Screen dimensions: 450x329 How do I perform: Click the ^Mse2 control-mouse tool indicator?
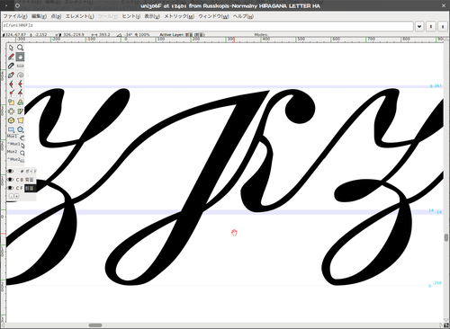click(15, 160)
